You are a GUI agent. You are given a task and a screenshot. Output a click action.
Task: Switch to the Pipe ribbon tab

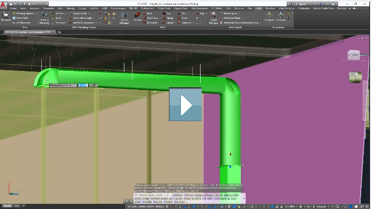[250, 8]
